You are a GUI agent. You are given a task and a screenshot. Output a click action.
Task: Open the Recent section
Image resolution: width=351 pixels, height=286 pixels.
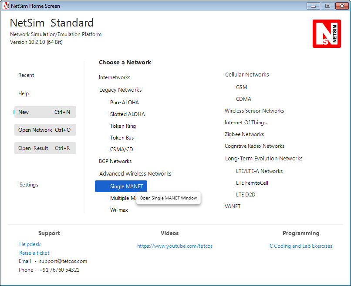tap(26, 75)
